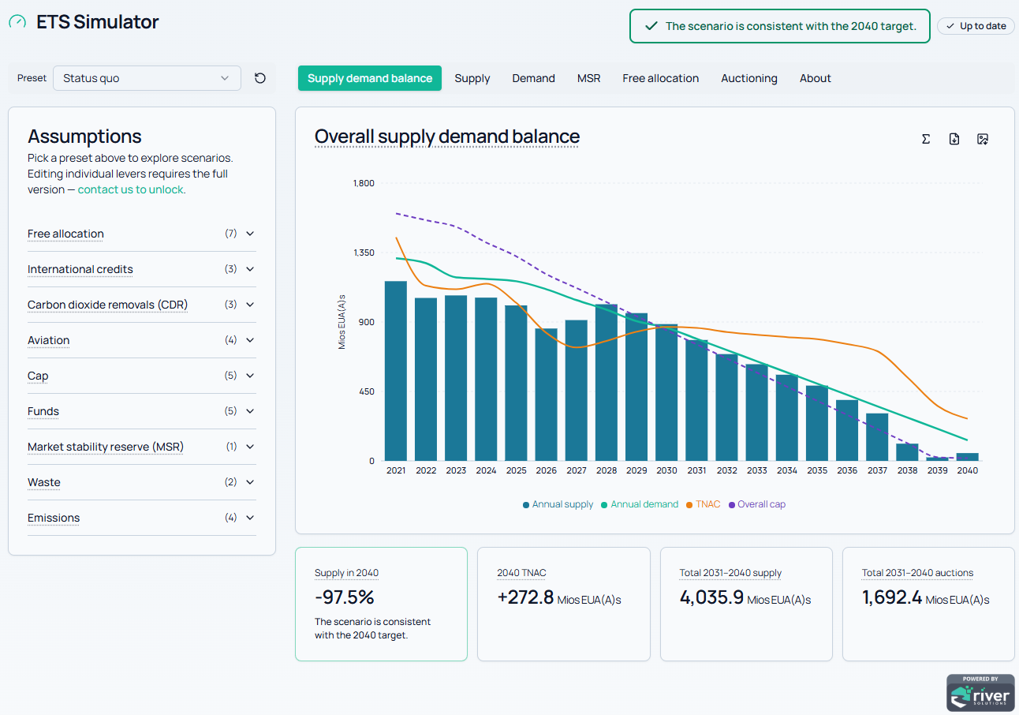The height and width of the screenshot is (715, 1019).
Task: Open the Status quo preset dropdown
Action: (x=147, y=78)
